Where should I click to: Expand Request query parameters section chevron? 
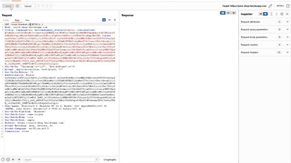287,29
